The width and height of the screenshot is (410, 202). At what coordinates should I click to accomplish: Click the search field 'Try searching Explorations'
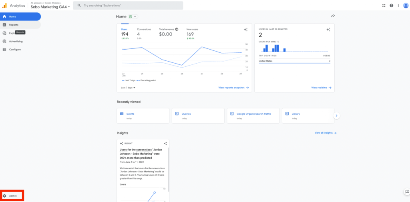pyautogui.click(x=128, y=6)
